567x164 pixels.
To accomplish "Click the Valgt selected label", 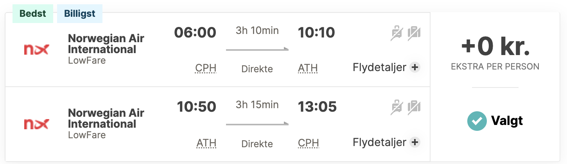I will pyautogui.click(x=507, y=121).
